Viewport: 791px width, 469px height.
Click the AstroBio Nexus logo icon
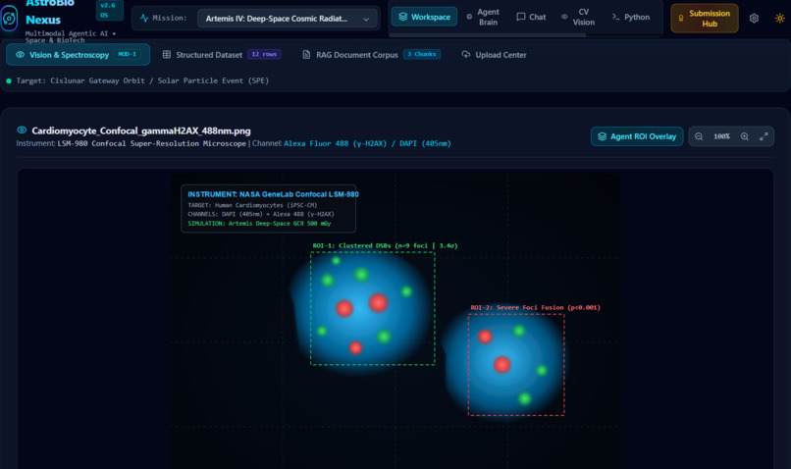[9, 19]
